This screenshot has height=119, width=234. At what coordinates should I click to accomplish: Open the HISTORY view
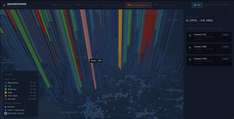pos(224,5)
